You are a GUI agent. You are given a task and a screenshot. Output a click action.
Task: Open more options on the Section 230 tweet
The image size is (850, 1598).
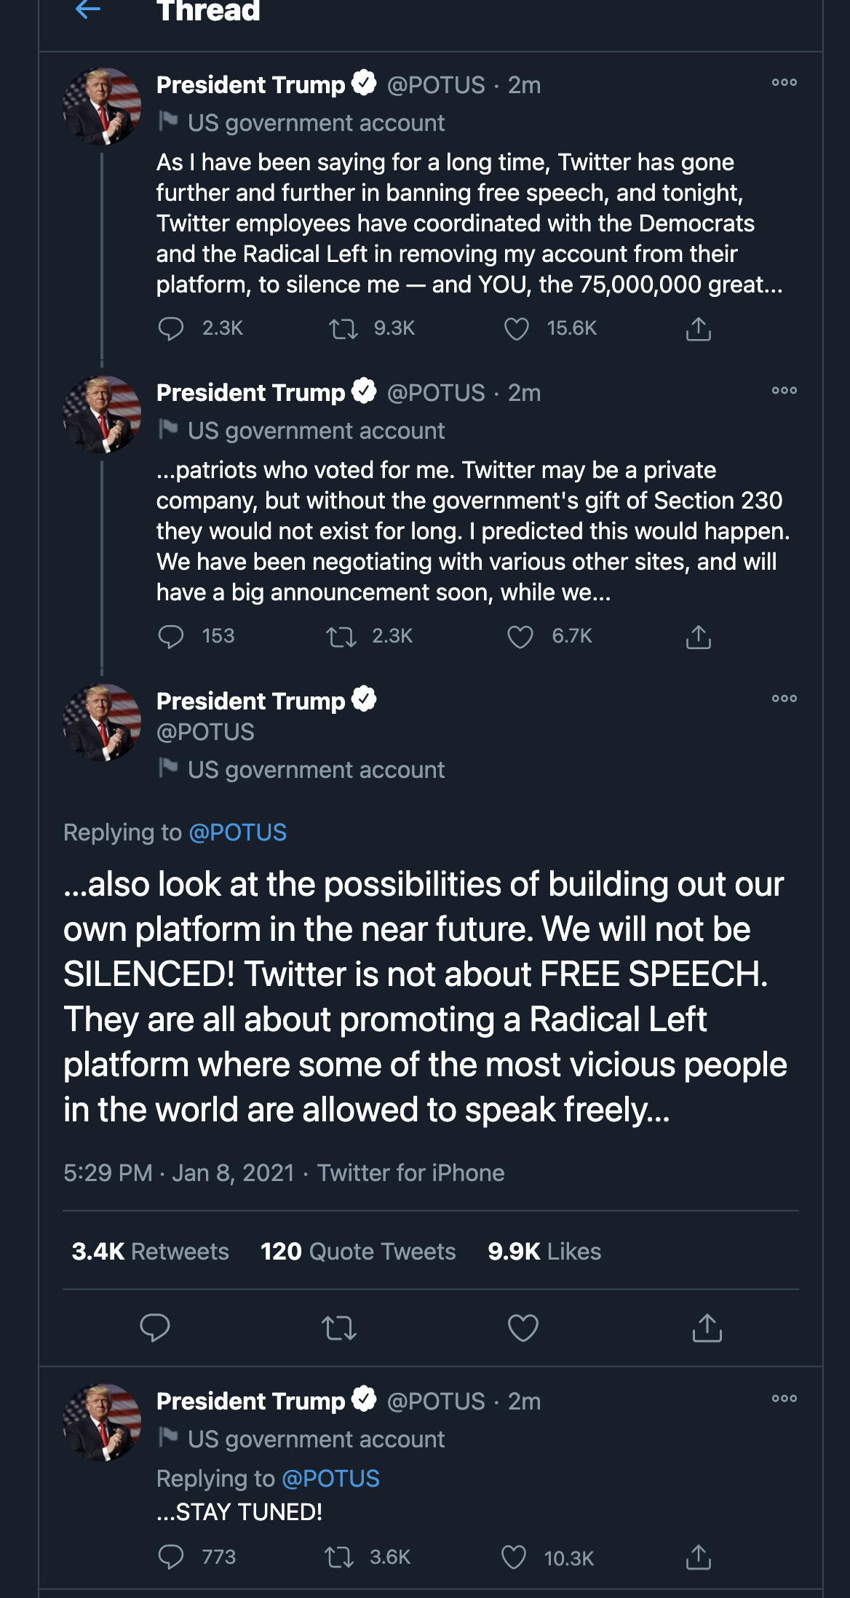(784, 391)
